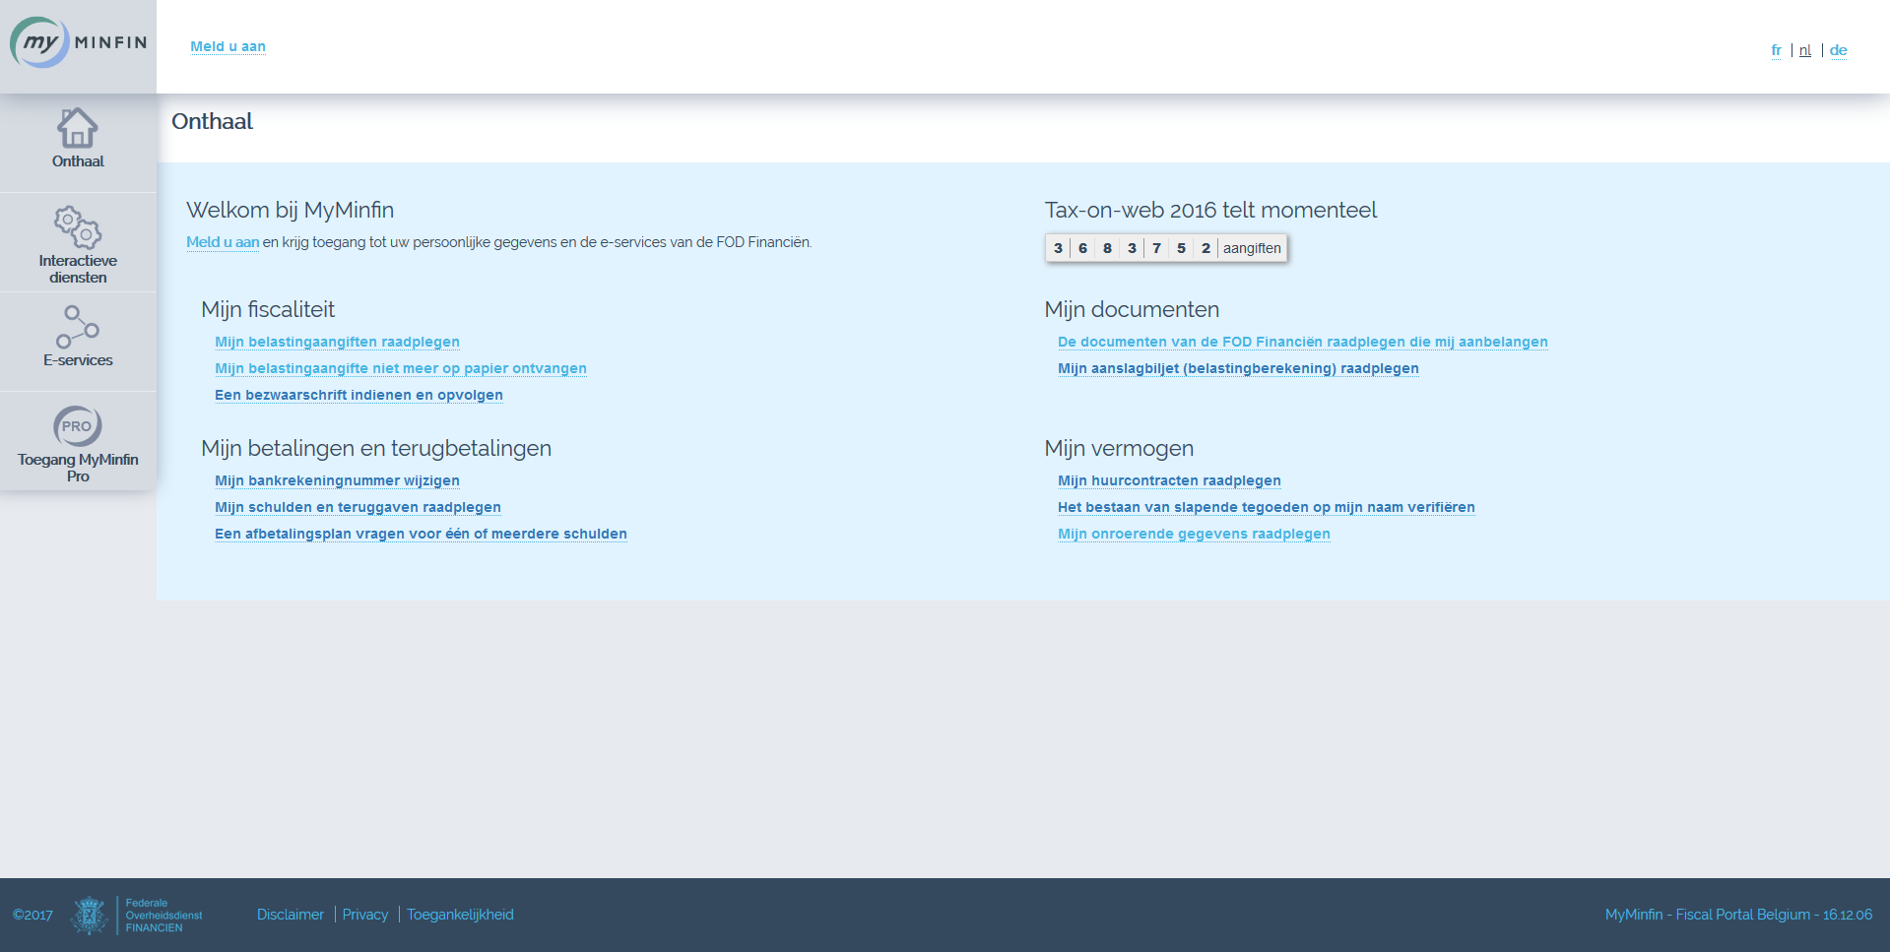Click the Meld u aan header link
This screenshot has width=1890, height=952.
point(228,46)
